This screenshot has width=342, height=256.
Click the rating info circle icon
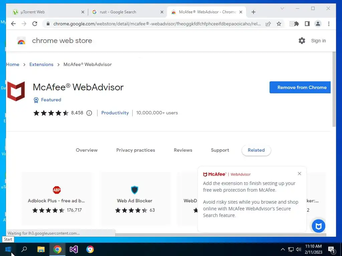tap(89, 113)
